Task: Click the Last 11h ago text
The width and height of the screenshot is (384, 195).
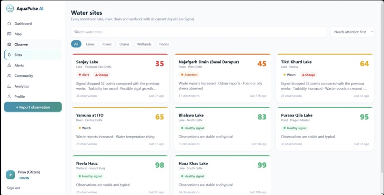Action: (258, 96)
